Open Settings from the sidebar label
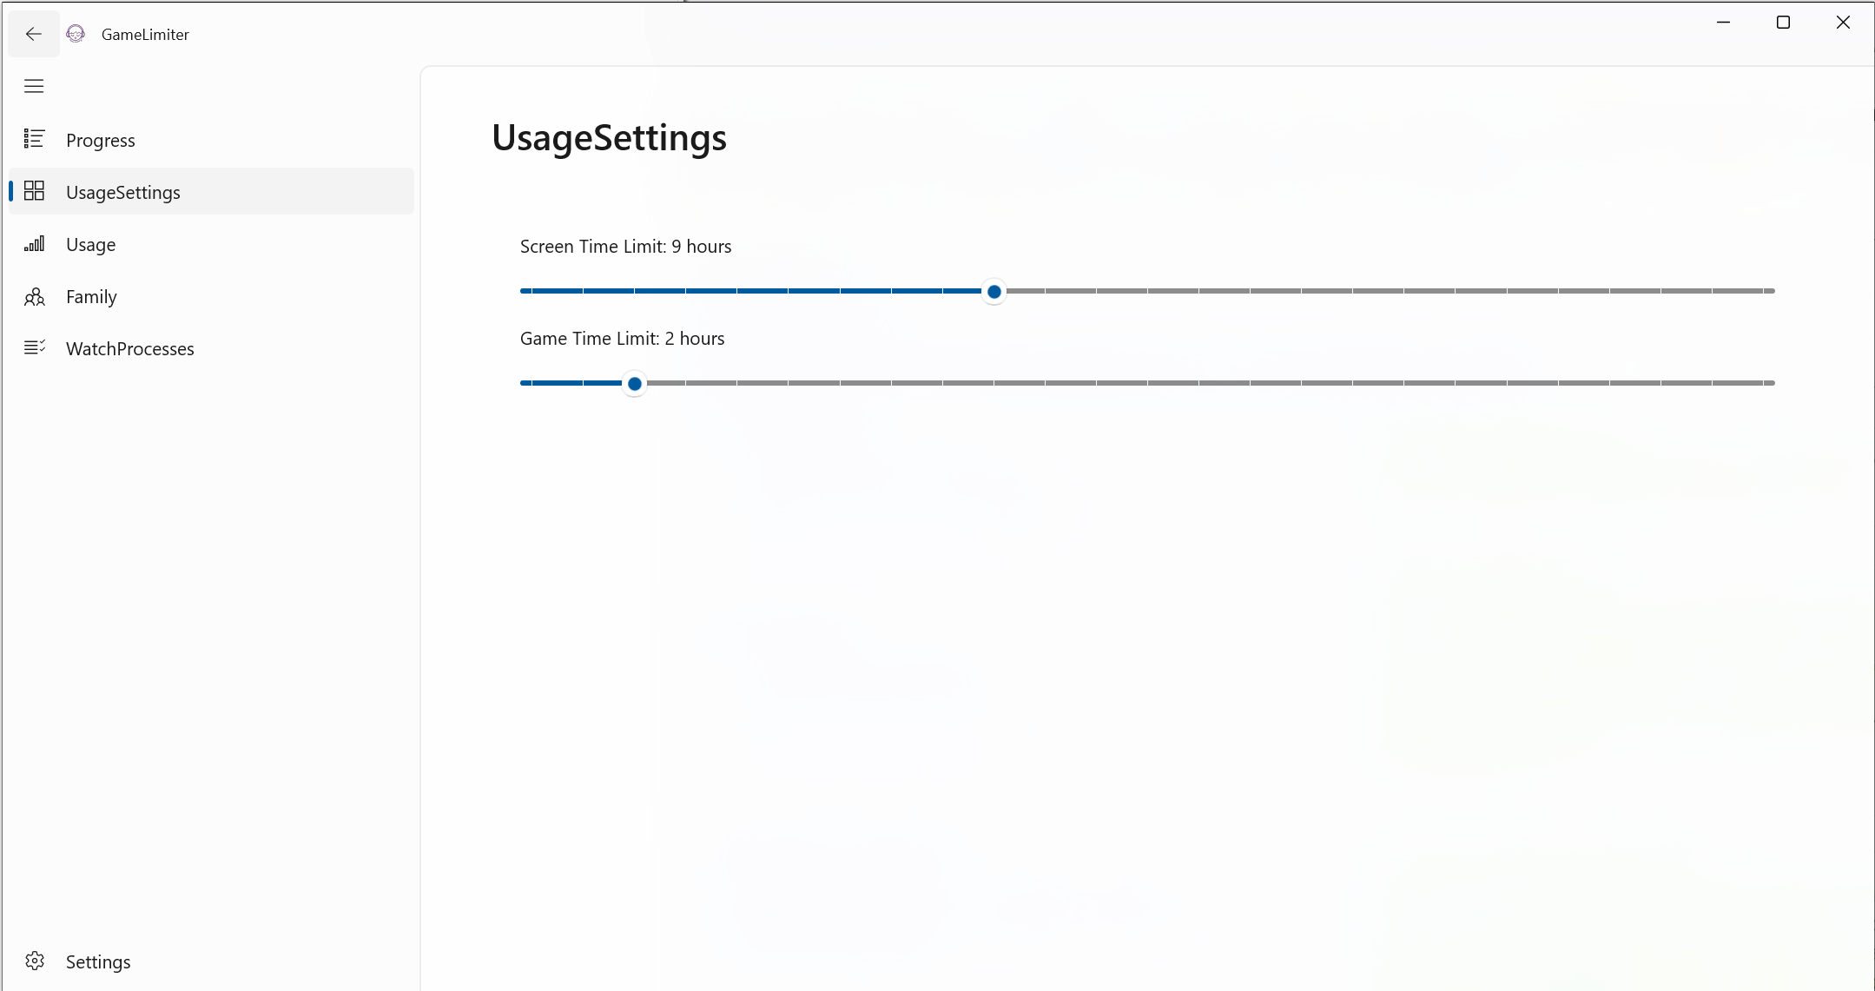This screenshot has height=991, width=1875. [x=98, y=961]
